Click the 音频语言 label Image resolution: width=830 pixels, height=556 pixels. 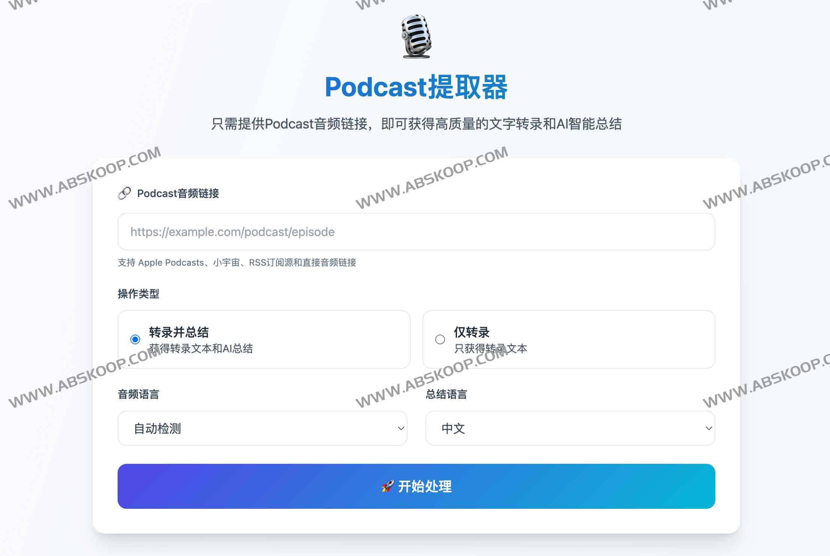click(138, 394)
